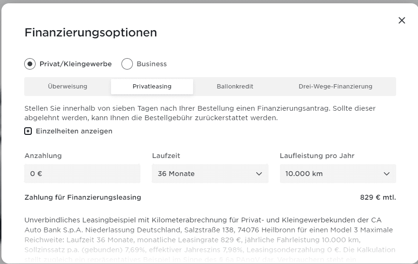418x264 pixels.
Task: Click the plus icon beside Einzelheiten anzeigen
Action: pos(28,131)
